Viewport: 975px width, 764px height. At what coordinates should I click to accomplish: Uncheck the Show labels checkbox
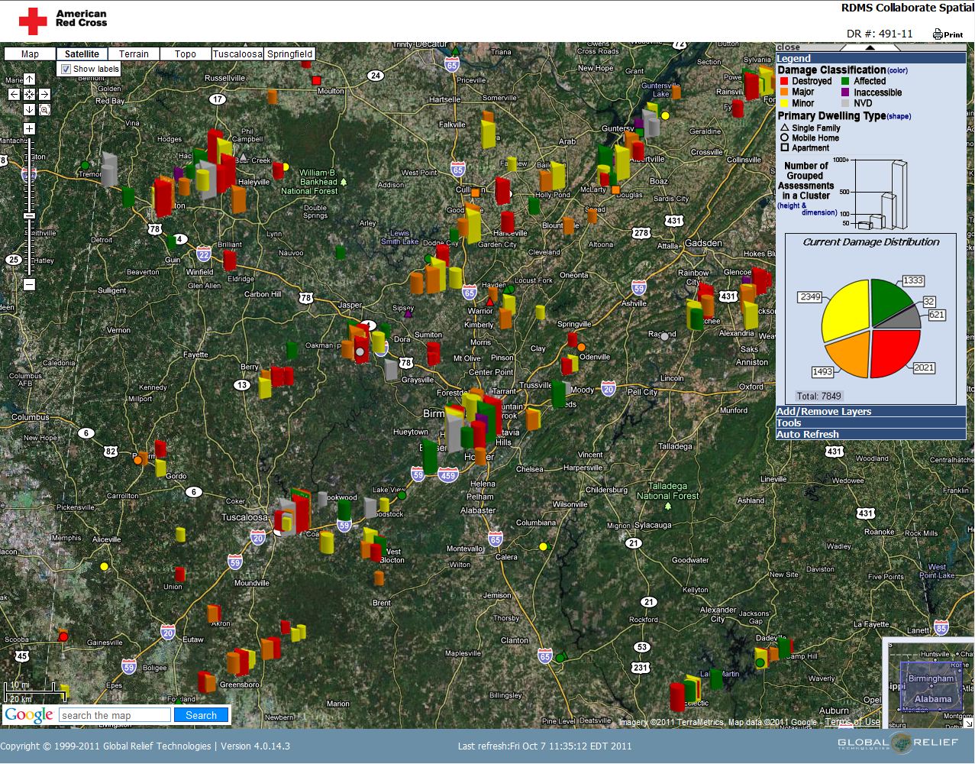click(66, 69)
